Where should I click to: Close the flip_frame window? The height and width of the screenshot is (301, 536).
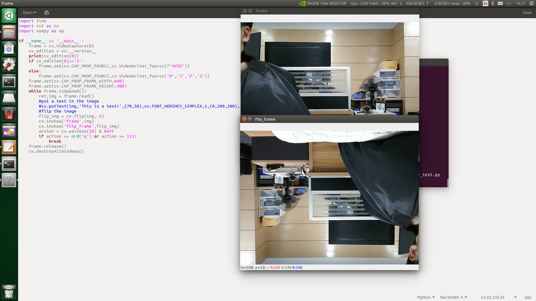click(244, 119)
